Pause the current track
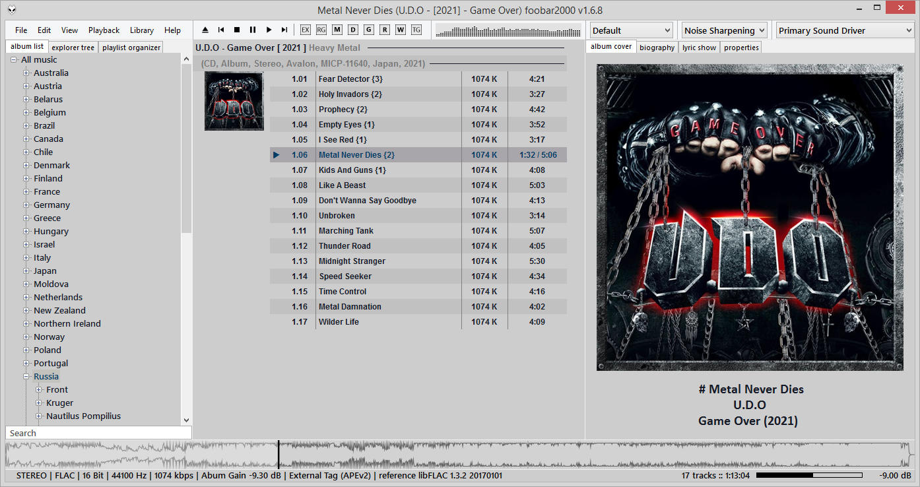Image resolution: width=920 pixels, height=487 pixels. point(253,30)
